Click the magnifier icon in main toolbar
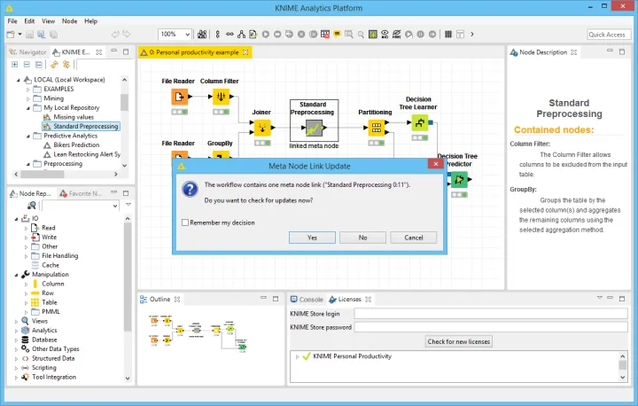The width and height of the screenshot is (638, 406). (361, 35)
